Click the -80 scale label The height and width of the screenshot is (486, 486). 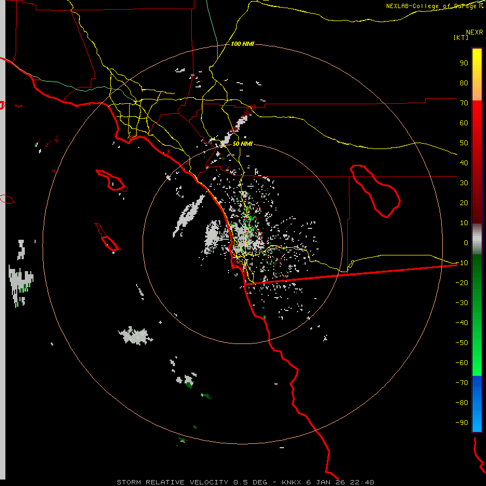pyautogui.click(x=462, y=403)
